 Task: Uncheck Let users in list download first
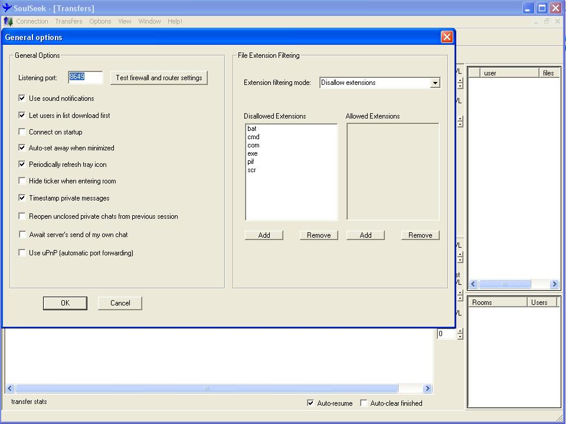coord(22,116)
